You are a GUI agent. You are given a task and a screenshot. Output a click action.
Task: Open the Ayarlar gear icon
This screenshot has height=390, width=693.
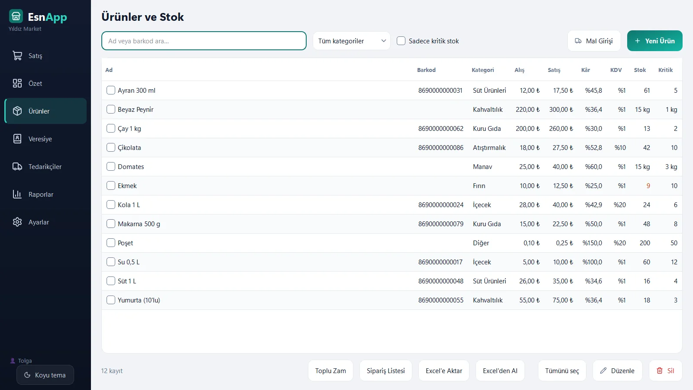pos(17,222)
